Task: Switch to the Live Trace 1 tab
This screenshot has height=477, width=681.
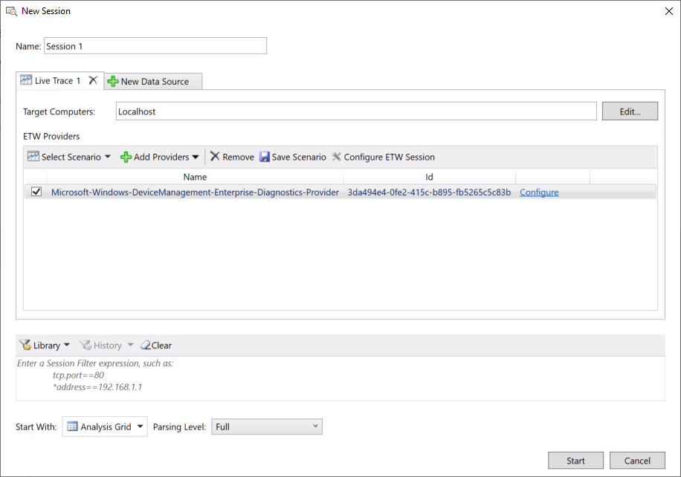Action: point(51,80)
